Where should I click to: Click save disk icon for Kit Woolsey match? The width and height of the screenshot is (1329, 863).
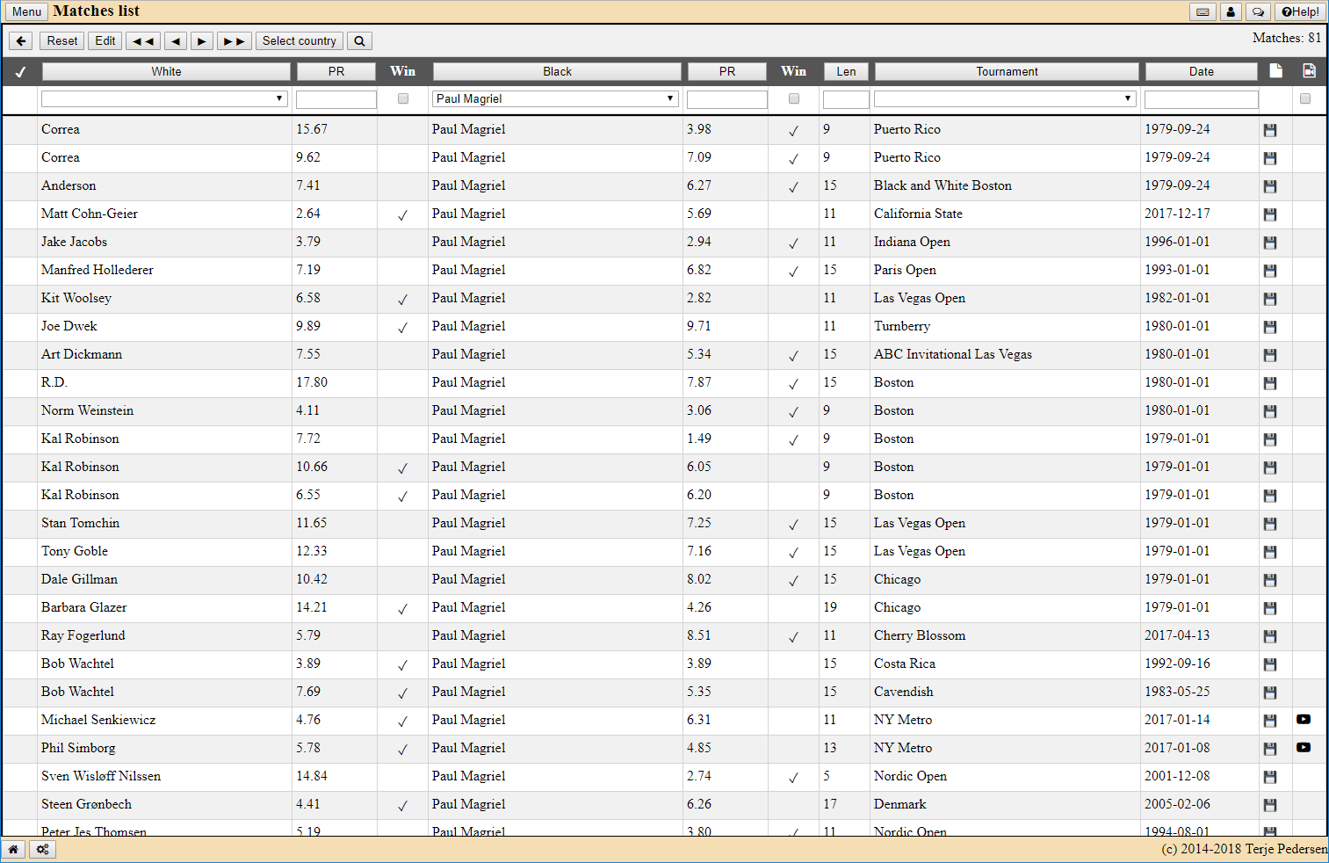tap(1269, 299)
